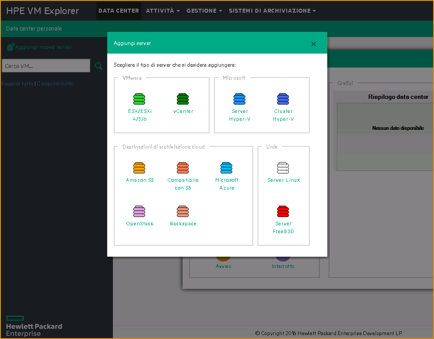The width and height of the screenshot is (434, 339).
Task: Choose the Rackspace storage icon
Action: coord(183,211)
